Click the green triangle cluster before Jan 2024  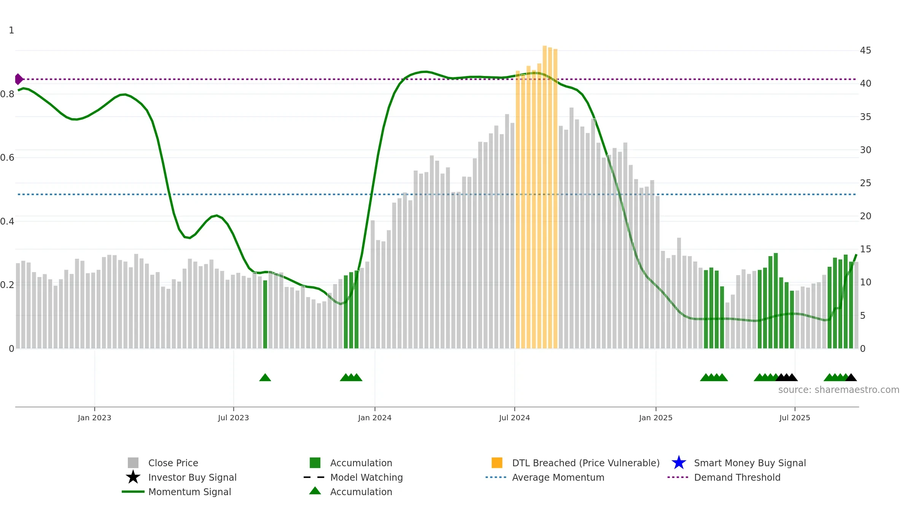pyautogui.click(x=351, y=377)
